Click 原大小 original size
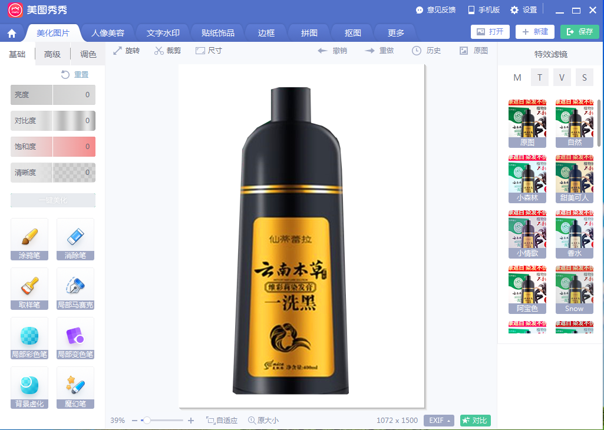The width and height of the screenshot is (604, 430). click(263, 421)
